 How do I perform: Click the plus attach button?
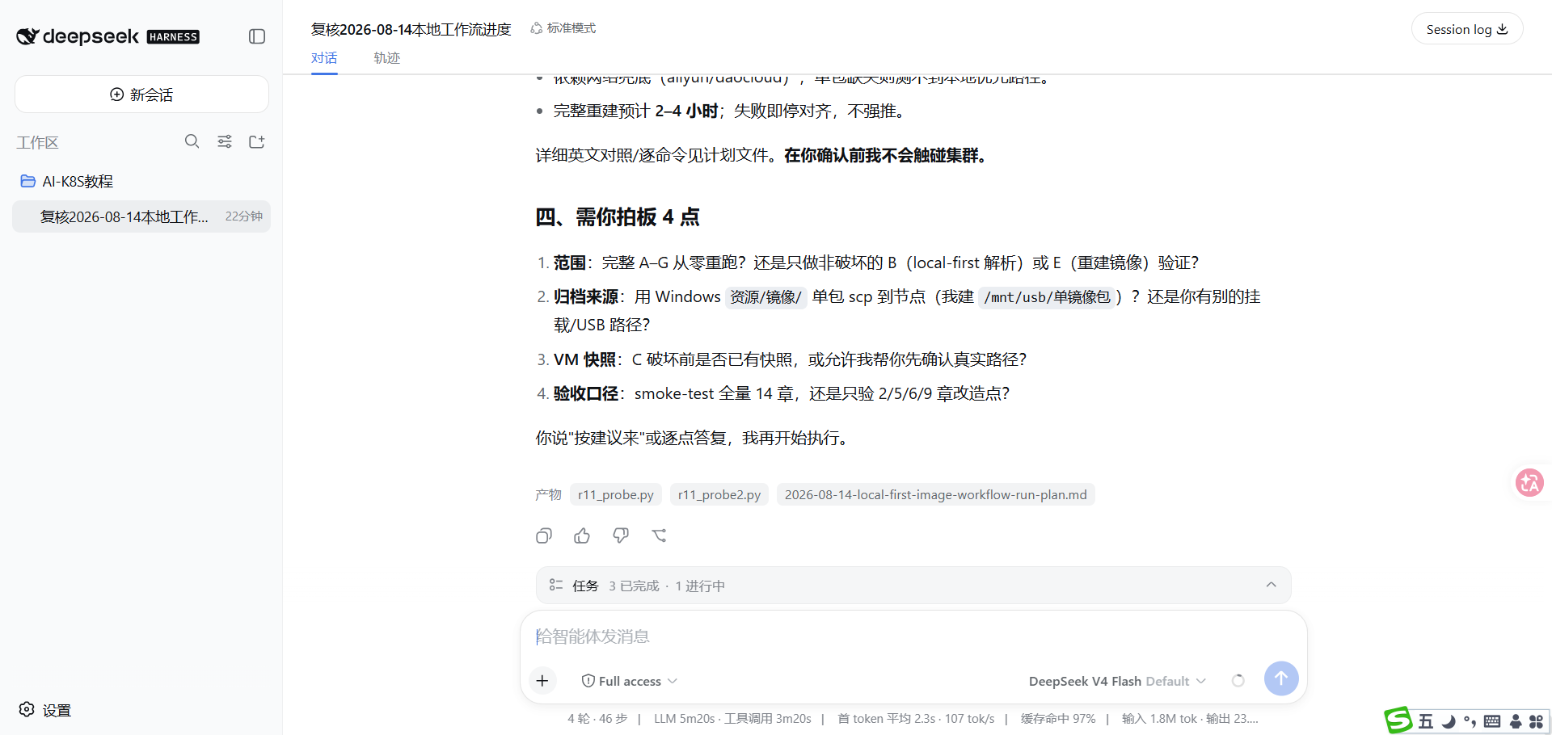point(542,681)
